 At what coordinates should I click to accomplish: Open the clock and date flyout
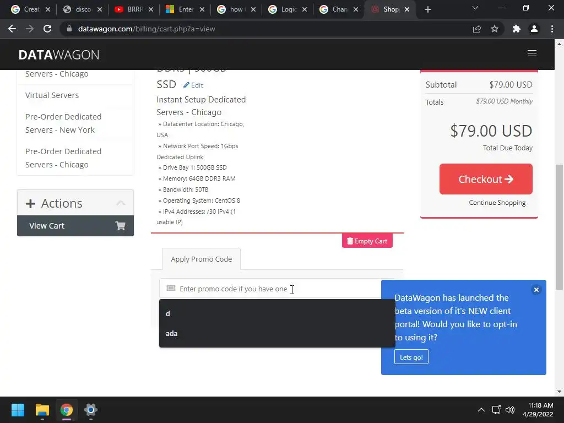pos(538,410)
